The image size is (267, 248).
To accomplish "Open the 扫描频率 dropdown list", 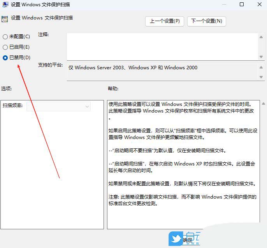I will pyautogui.click(x=58, y=107).
